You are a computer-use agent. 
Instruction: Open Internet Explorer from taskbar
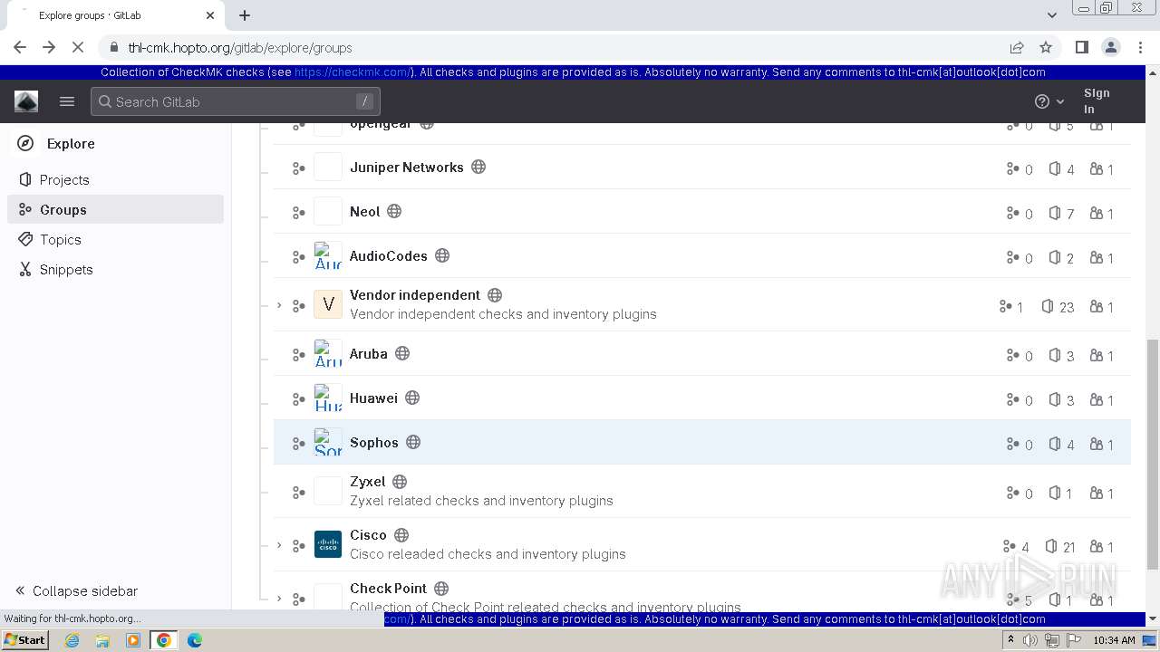coord(72,640)
